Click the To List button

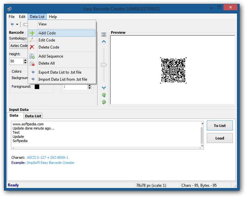click(220, 125)
